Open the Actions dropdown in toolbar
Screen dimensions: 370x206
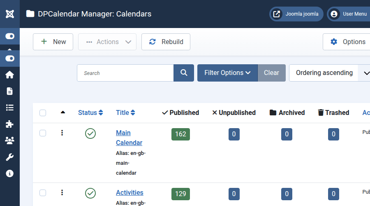point(107,42)
